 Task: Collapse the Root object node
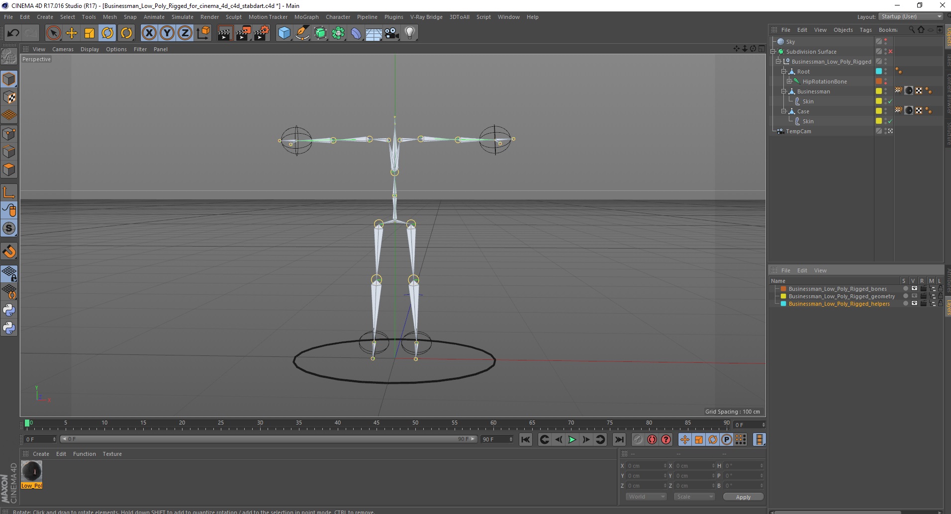(784, 72)
